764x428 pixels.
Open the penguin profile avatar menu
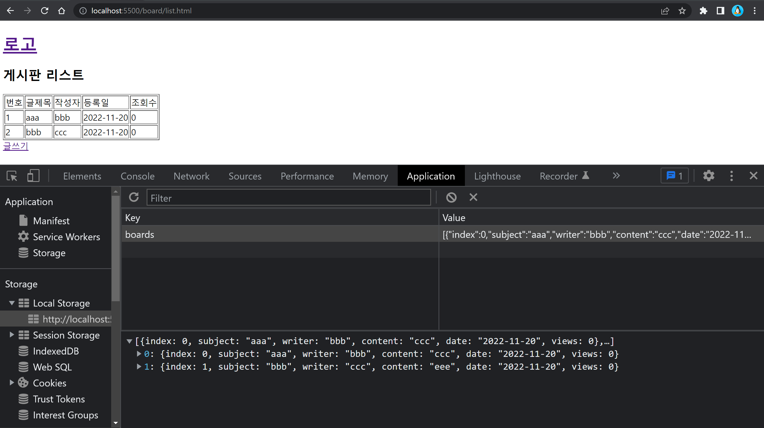738,11
